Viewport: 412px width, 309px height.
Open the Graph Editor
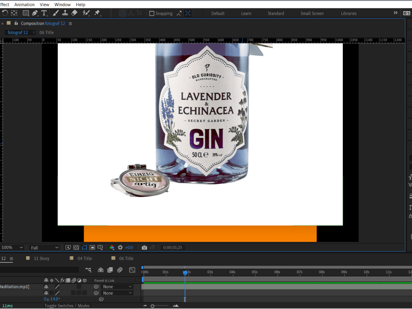[132, 270]
